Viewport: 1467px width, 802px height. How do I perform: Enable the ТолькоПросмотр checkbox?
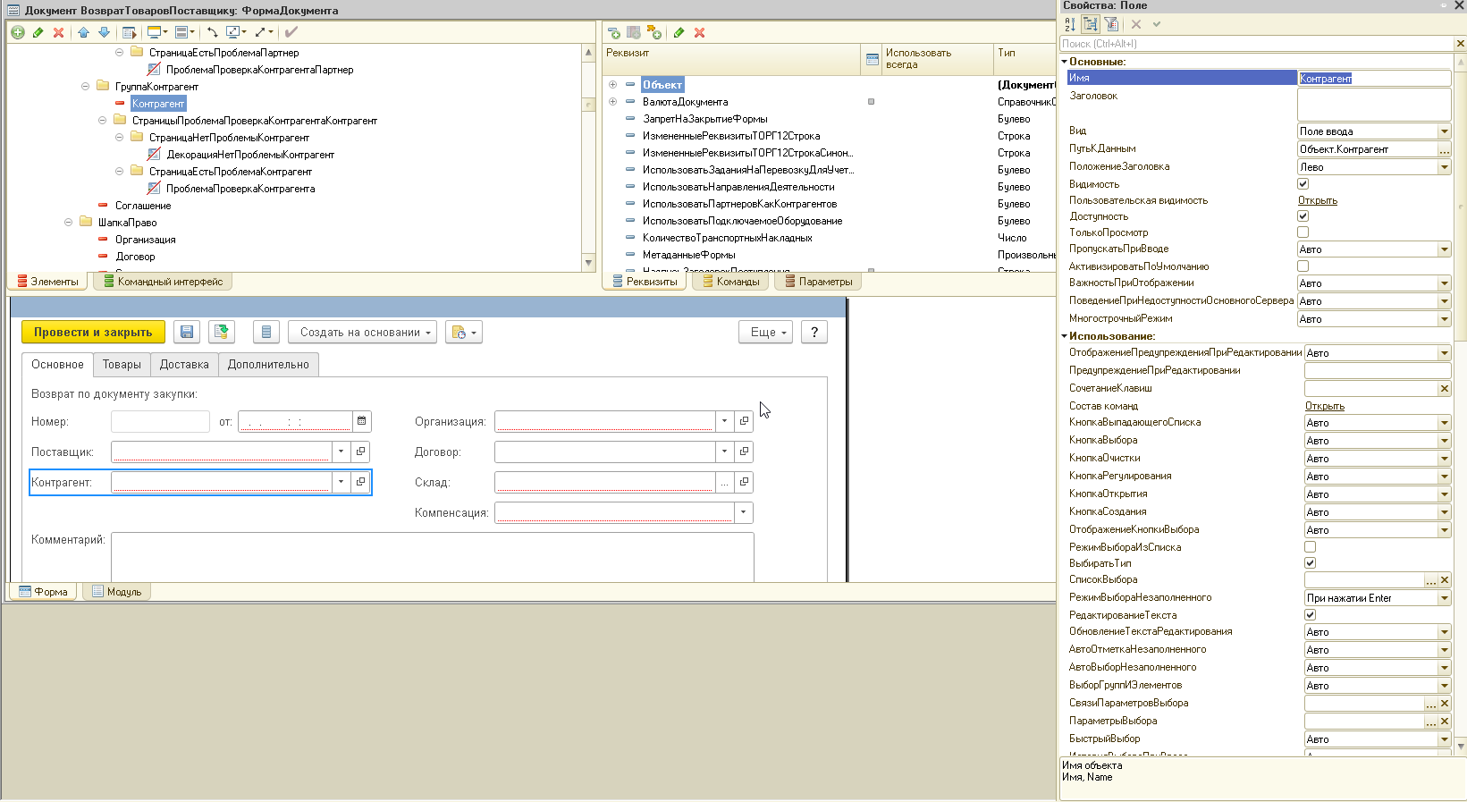pos(1303,232)
